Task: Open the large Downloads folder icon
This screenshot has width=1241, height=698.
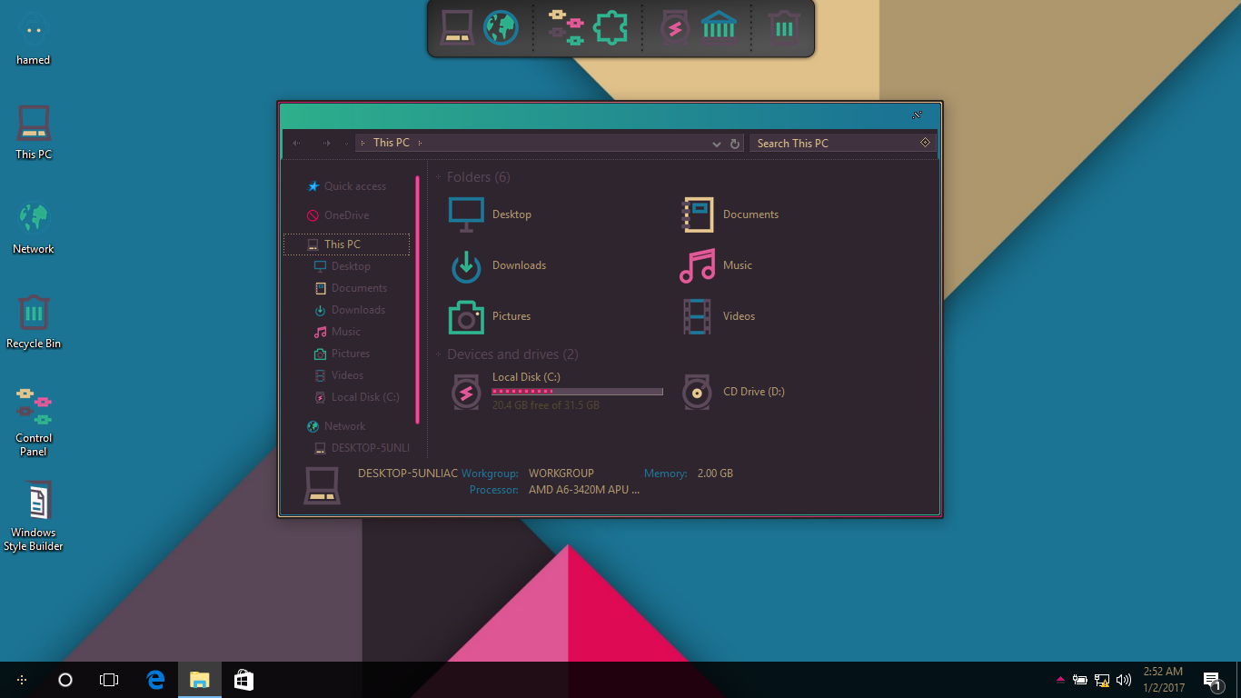Action: pyautogui.click(x=466, y=265)
